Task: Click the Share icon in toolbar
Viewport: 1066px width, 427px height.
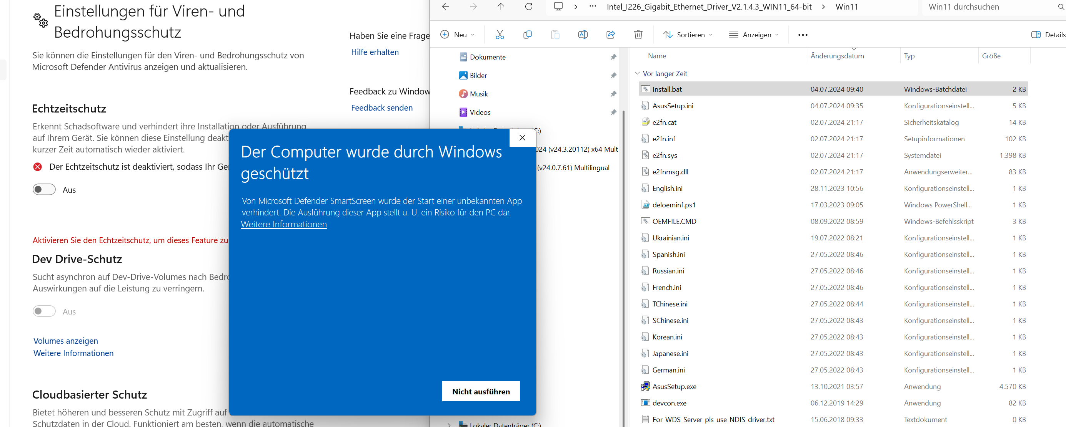Action: [x=610, y=35]
